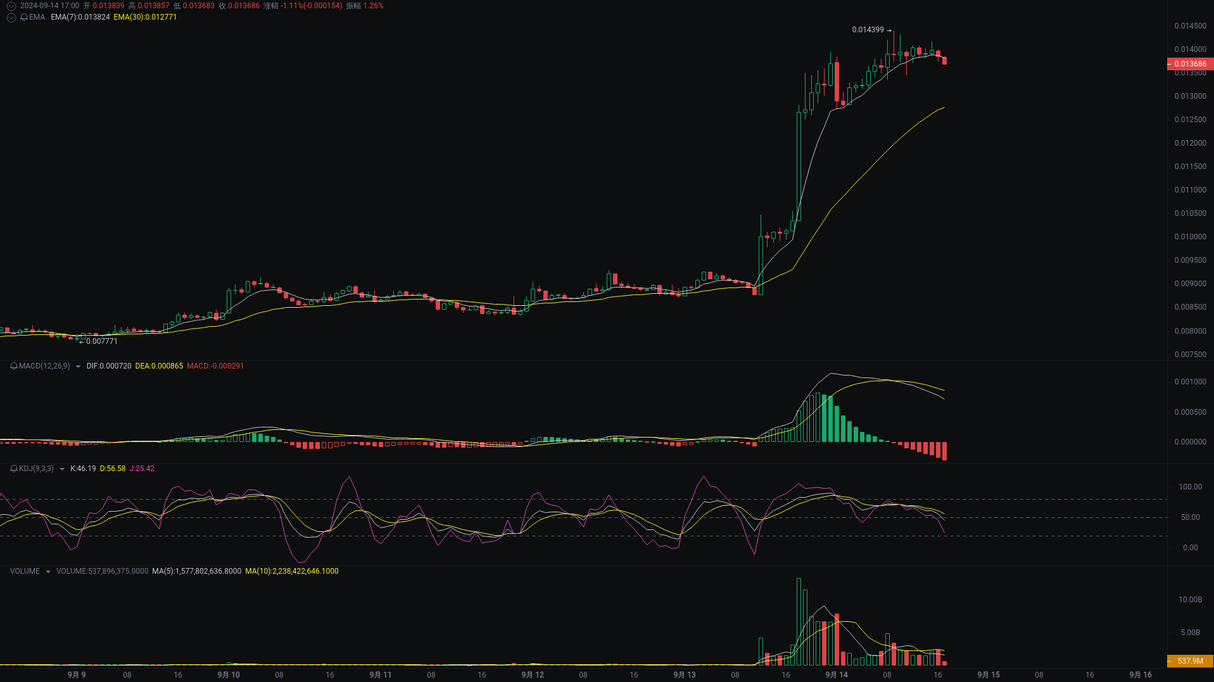Open the KDJ settings dropdown arrow
This screenshot has width=1214, height=682.
[x=61, y=469]
